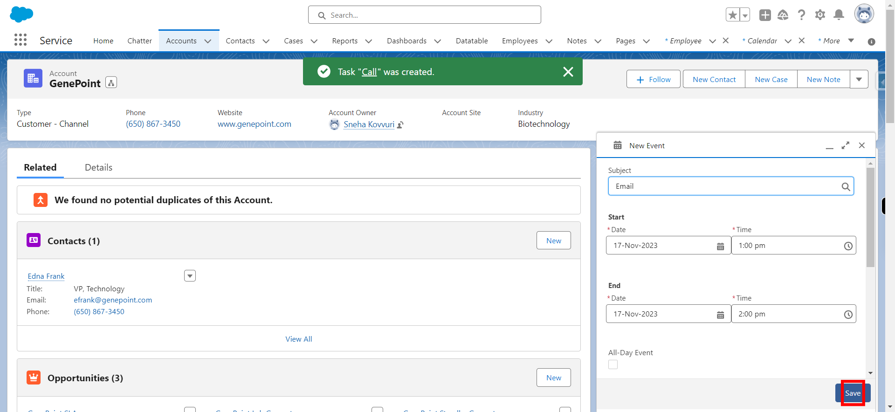Click the account hierarchy icon beside GenePoint

click(111, 83)
